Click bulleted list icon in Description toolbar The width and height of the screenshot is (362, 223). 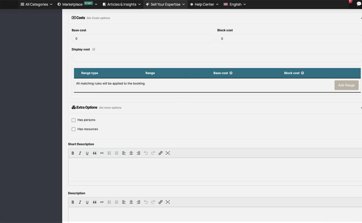(x=109, y=202)
